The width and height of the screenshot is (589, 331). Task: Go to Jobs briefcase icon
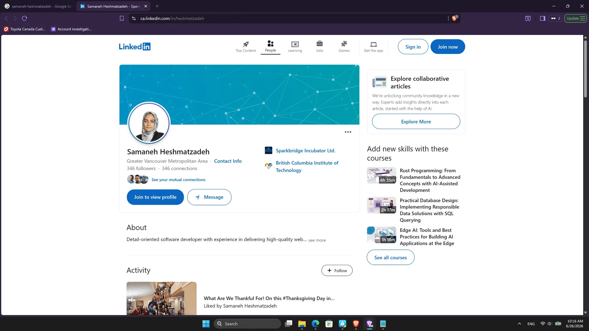pyautogui.click(x=319, y=44)
